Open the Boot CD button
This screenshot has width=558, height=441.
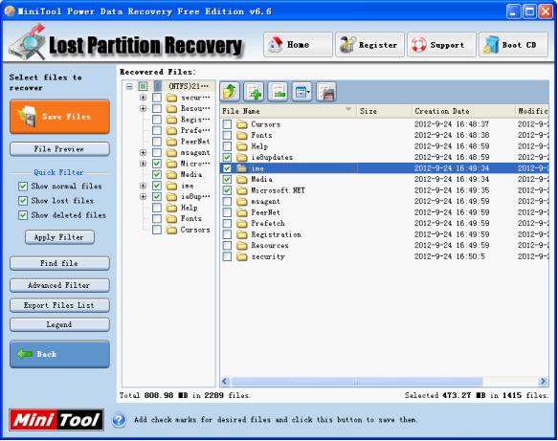pos(514,45)
